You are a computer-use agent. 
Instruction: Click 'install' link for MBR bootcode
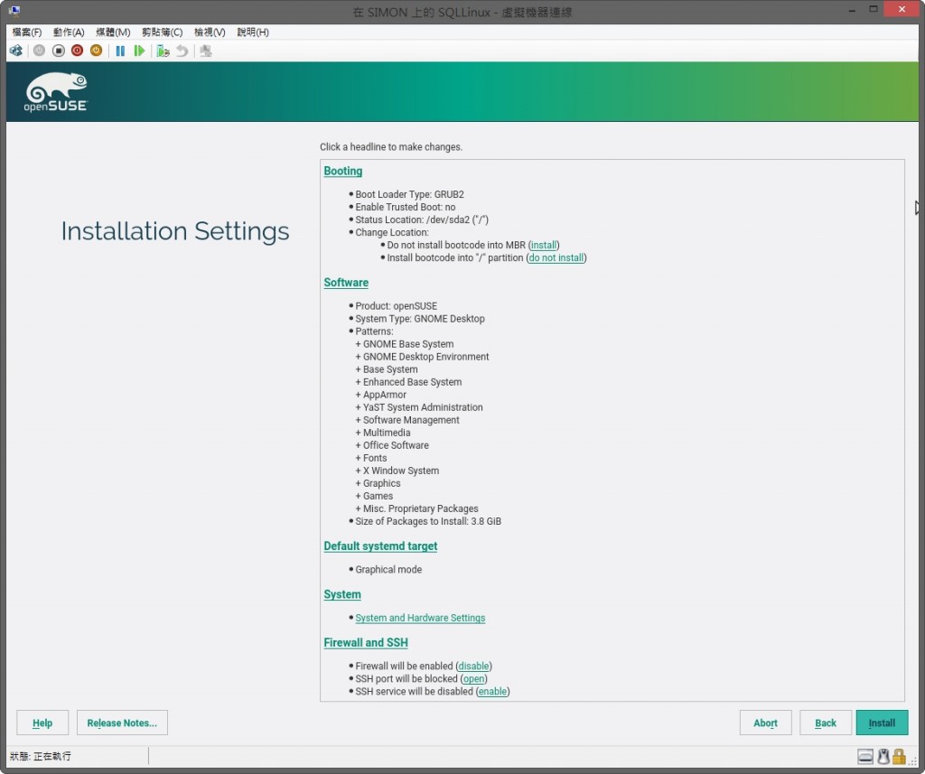point(543,245)
